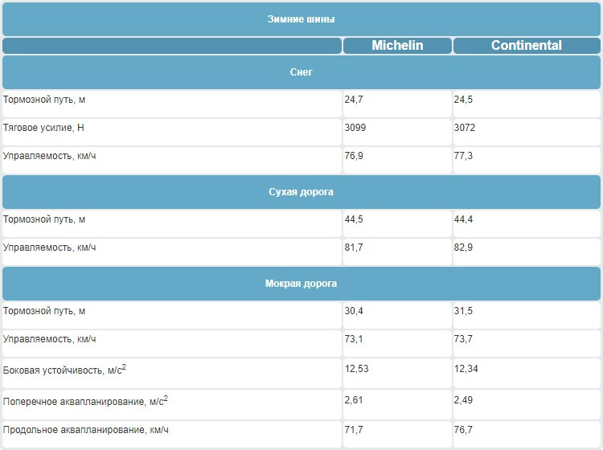
Task: Click Continental dry handling value 82,9
Action: tap(463, 247)
